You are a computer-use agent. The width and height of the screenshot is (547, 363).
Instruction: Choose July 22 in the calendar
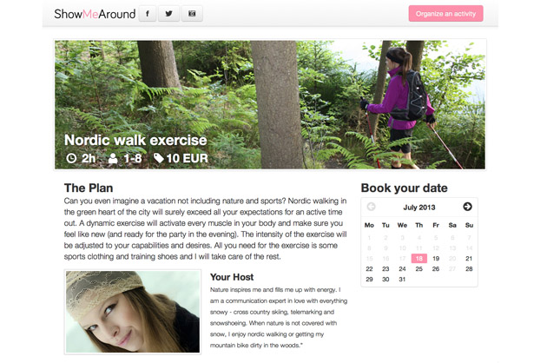[369, 268]
